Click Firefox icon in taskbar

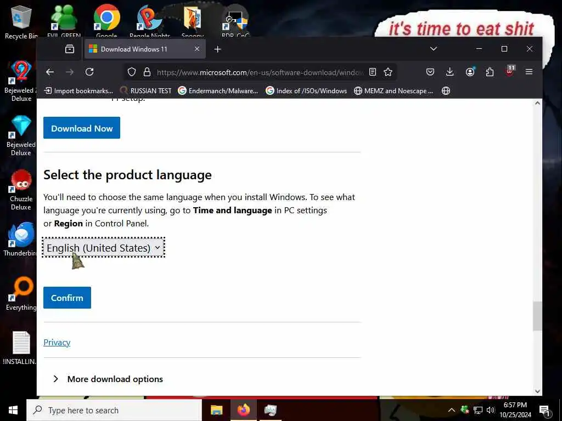tap(243, 410)
